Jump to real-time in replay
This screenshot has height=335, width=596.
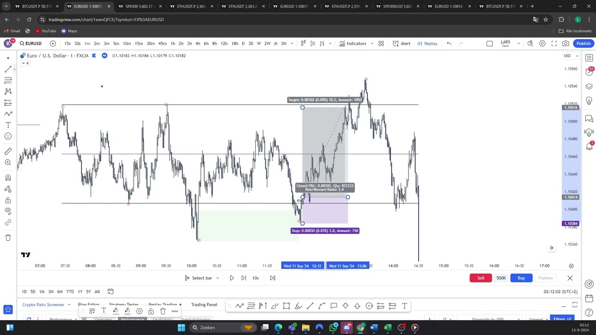272,278
